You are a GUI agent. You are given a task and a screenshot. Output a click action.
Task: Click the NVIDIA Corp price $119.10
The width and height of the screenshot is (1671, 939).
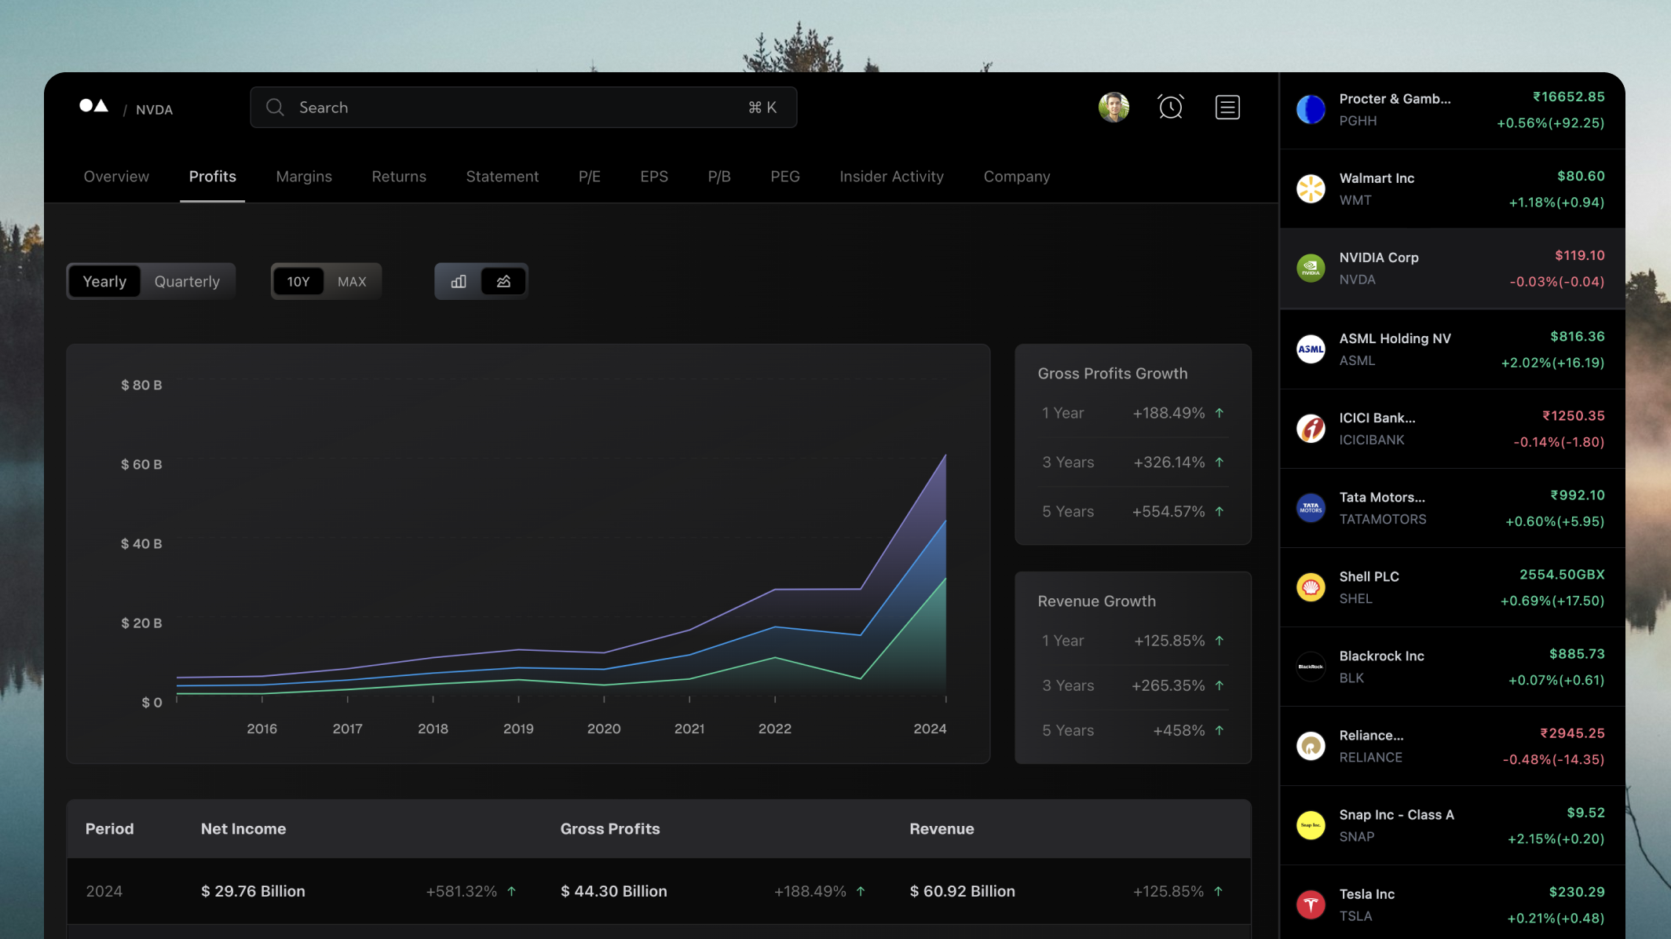[x=1579, y=256]
